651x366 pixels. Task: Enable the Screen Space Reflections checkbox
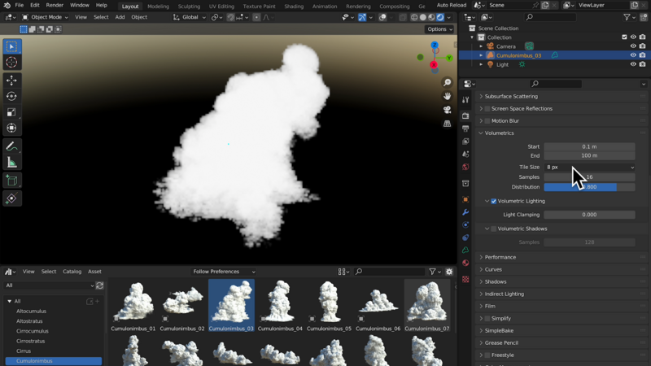tap(487, 109)
